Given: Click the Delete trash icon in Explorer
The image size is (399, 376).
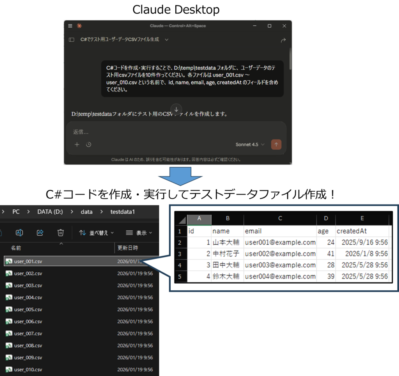Looking at the screenshot, I should click(x=60, y=233).
